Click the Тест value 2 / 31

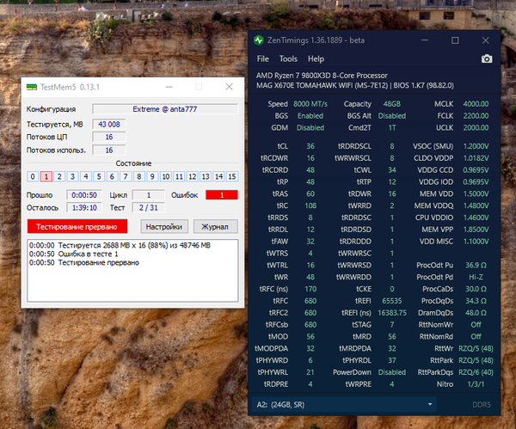pyautogui.click(x=148, y=207)
